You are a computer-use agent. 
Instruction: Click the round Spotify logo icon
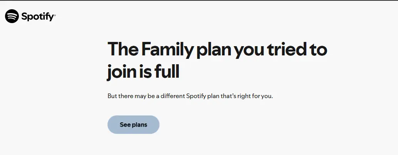tap(12, 16)
